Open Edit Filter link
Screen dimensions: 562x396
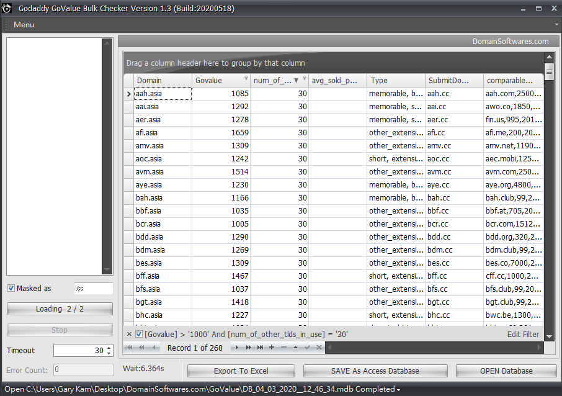pyautogui.click(x=523, y=335)
